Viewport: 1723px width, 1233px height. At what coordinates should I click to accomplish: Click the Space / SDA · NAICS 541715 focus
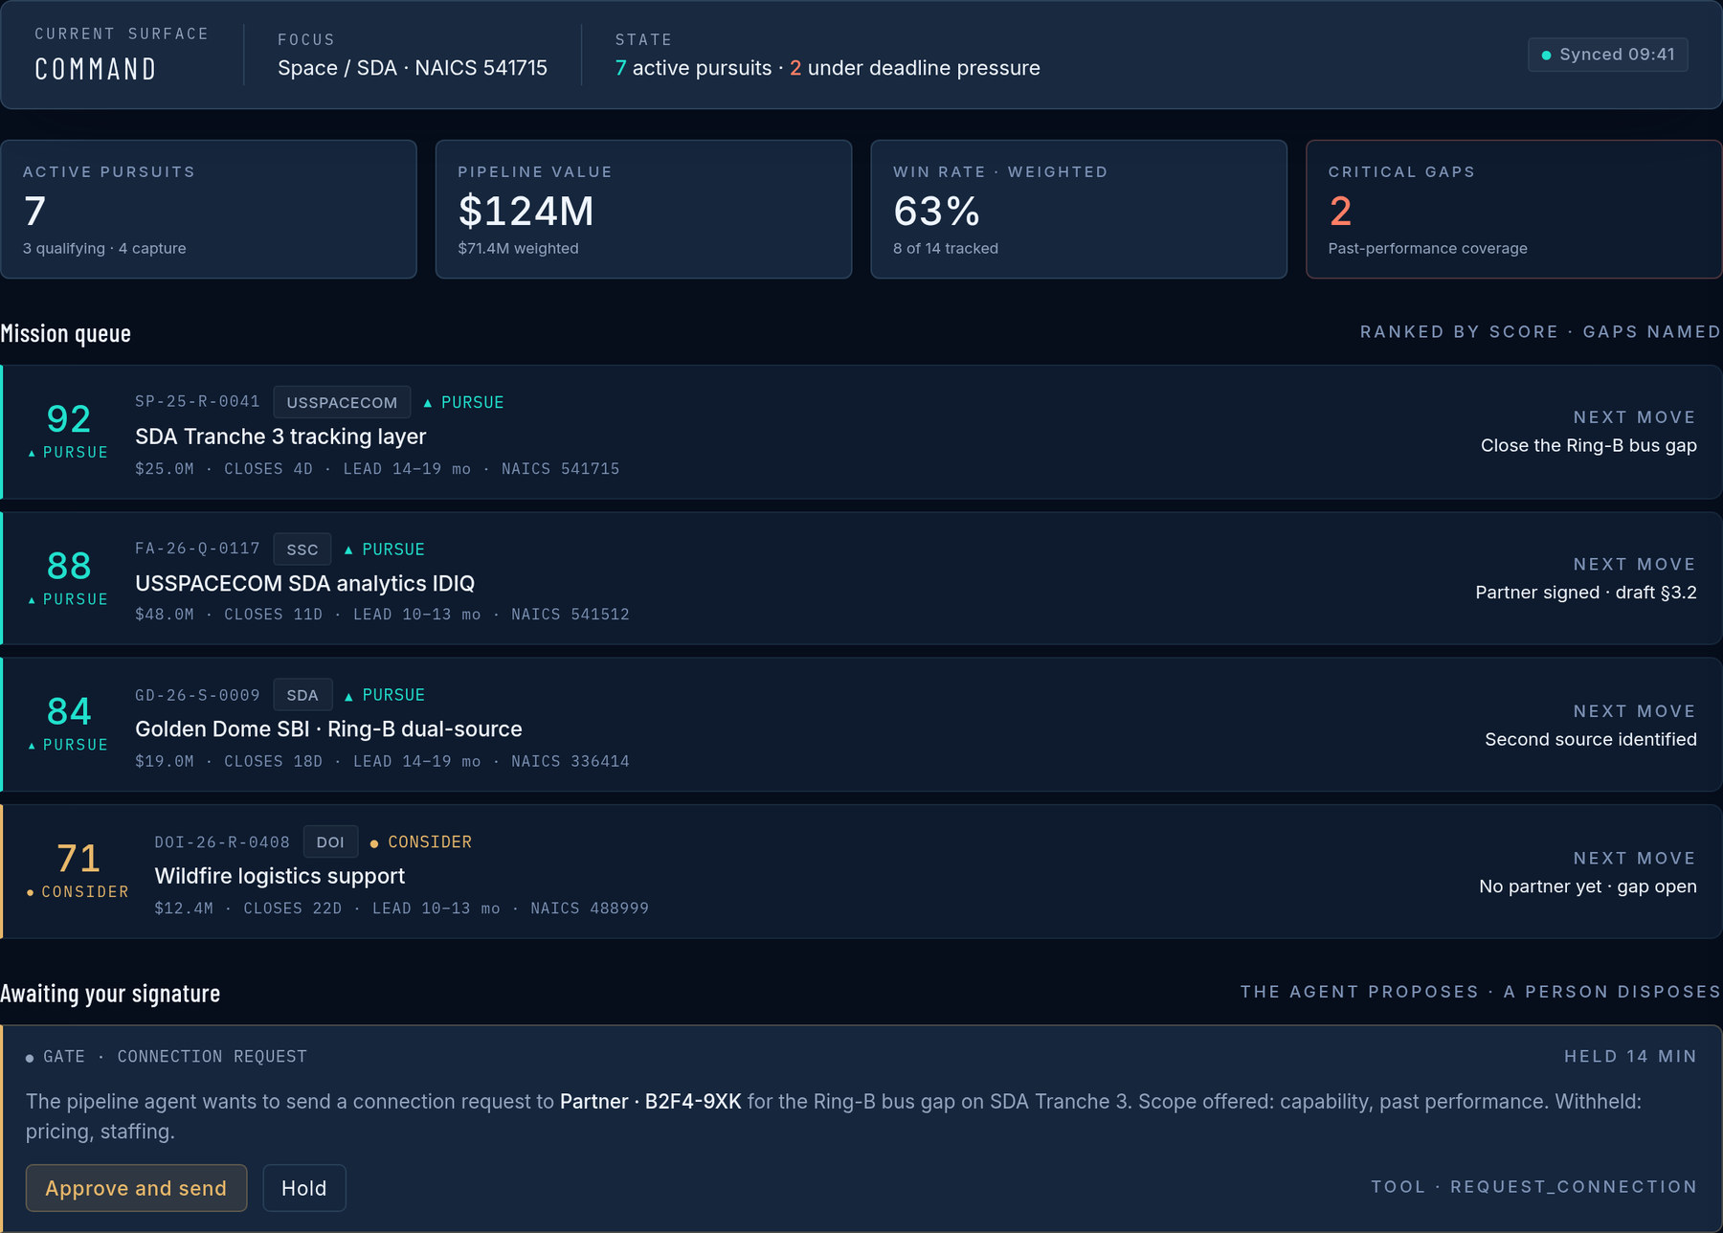point(413,68)
